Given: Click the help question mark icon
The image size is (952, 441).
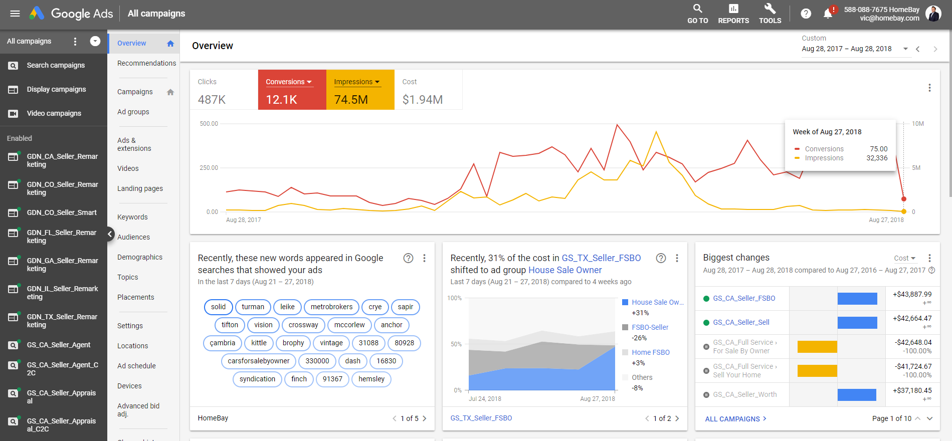Looking at the screenshot, I should click(x=806, y=14).
